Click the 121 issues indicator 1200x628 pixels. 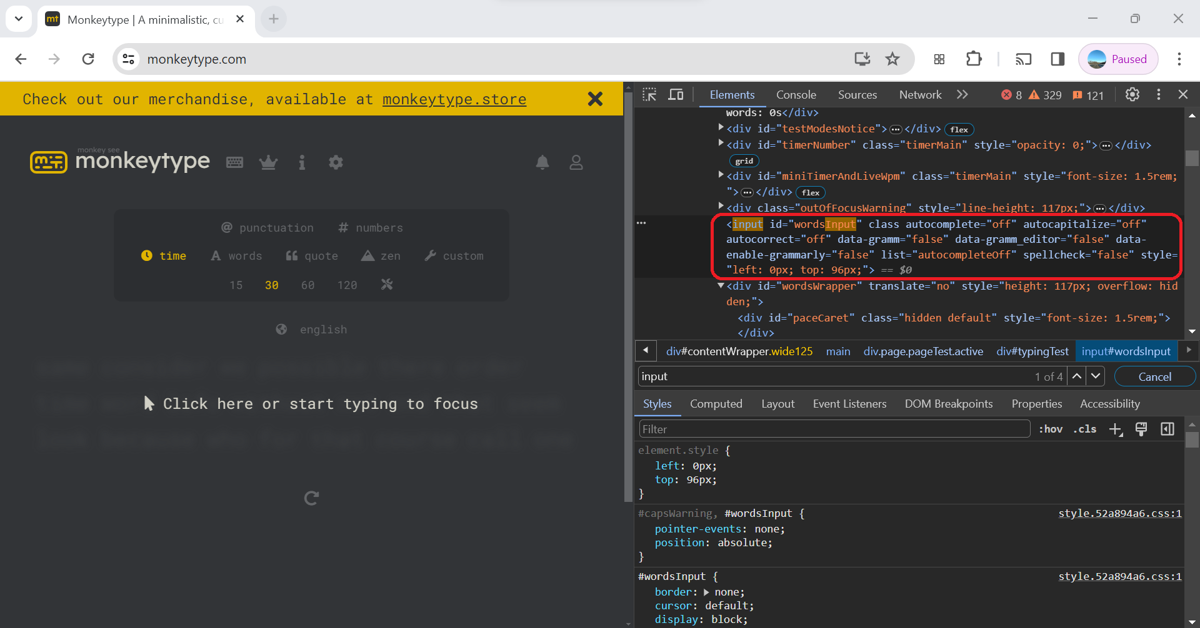coord(1088,95)
